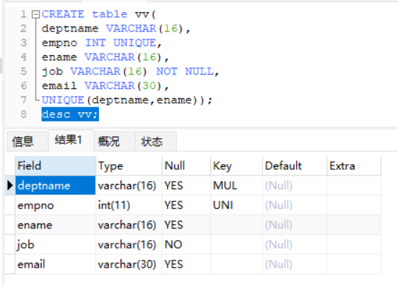Screen dimensions: 398x285
Task: Click the NO null cell for job
Action: [186, 245]
